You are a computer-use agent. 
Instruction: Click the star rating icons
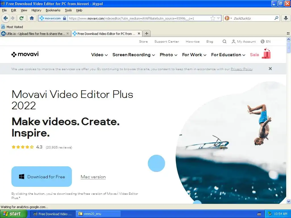23,147
